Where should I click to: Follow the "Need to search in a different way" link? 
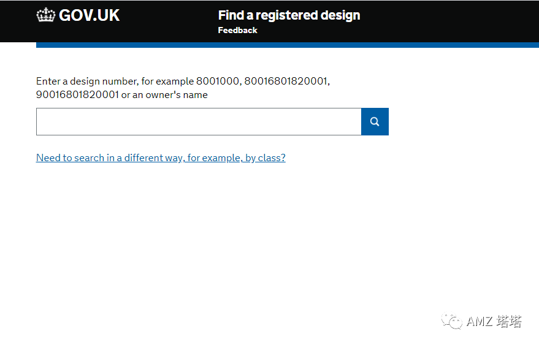click(161, 157)
